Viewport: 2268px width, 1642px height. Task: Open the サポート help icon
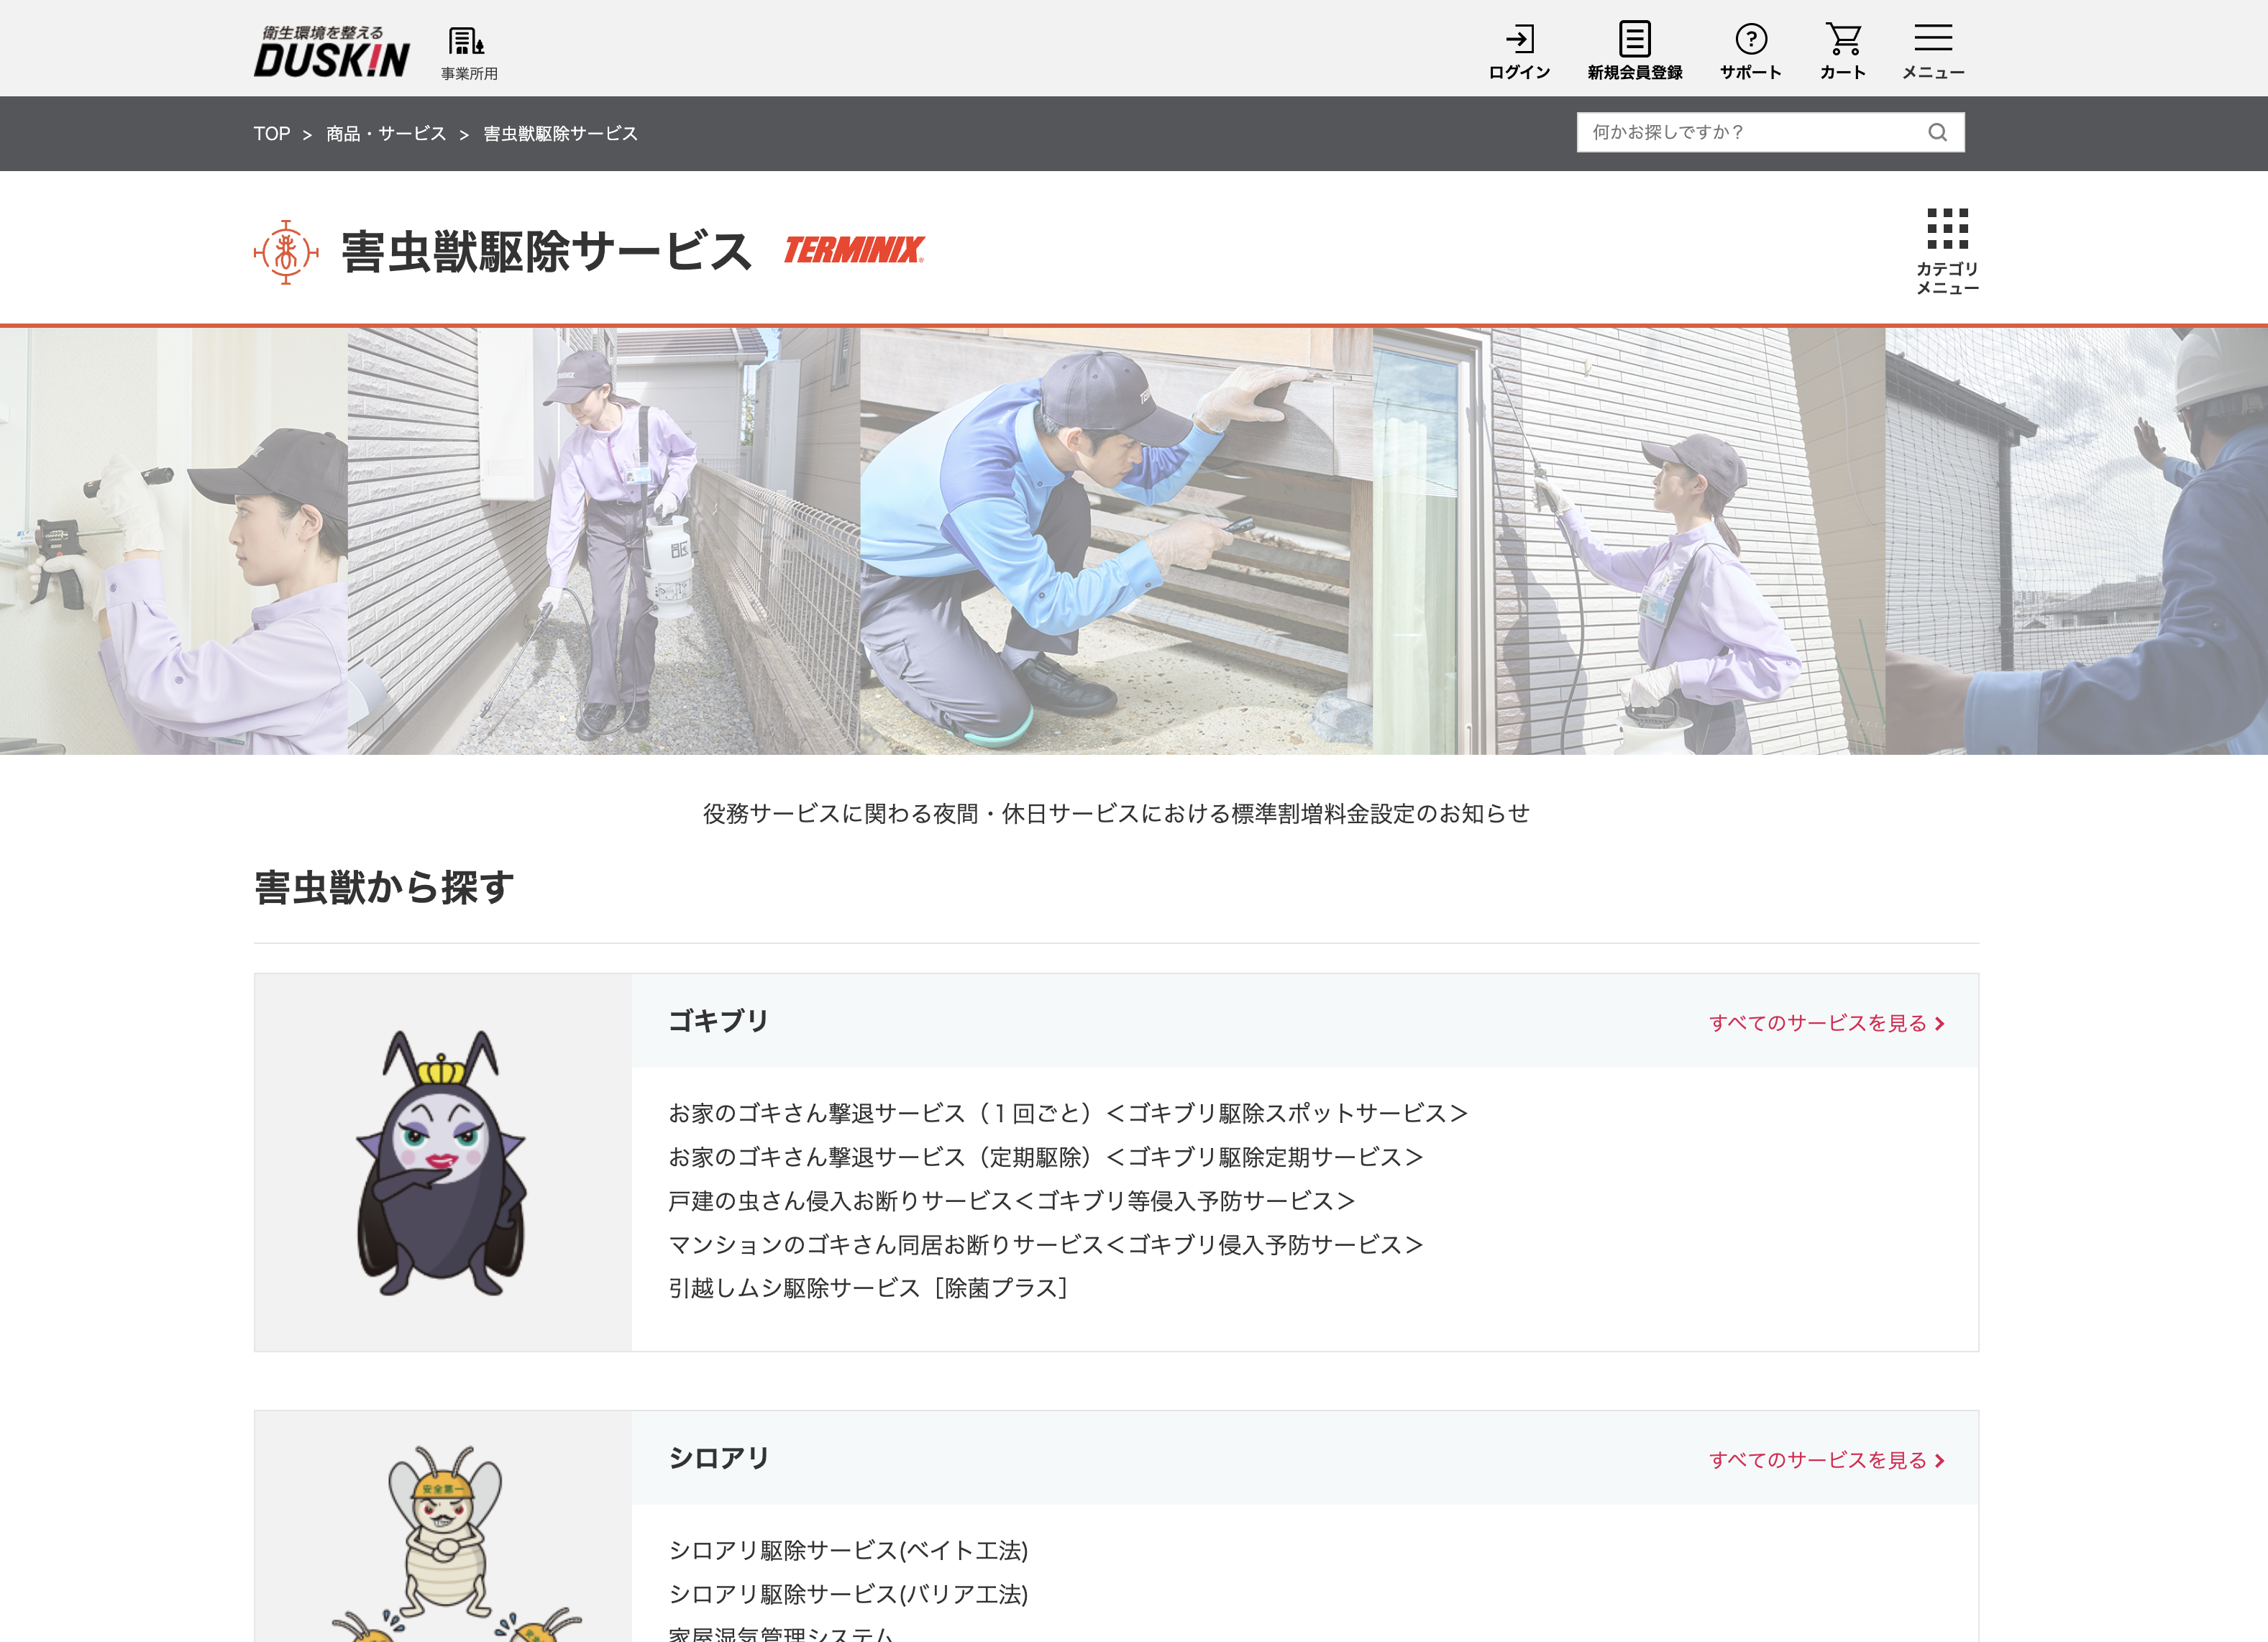coord(1752,47)
